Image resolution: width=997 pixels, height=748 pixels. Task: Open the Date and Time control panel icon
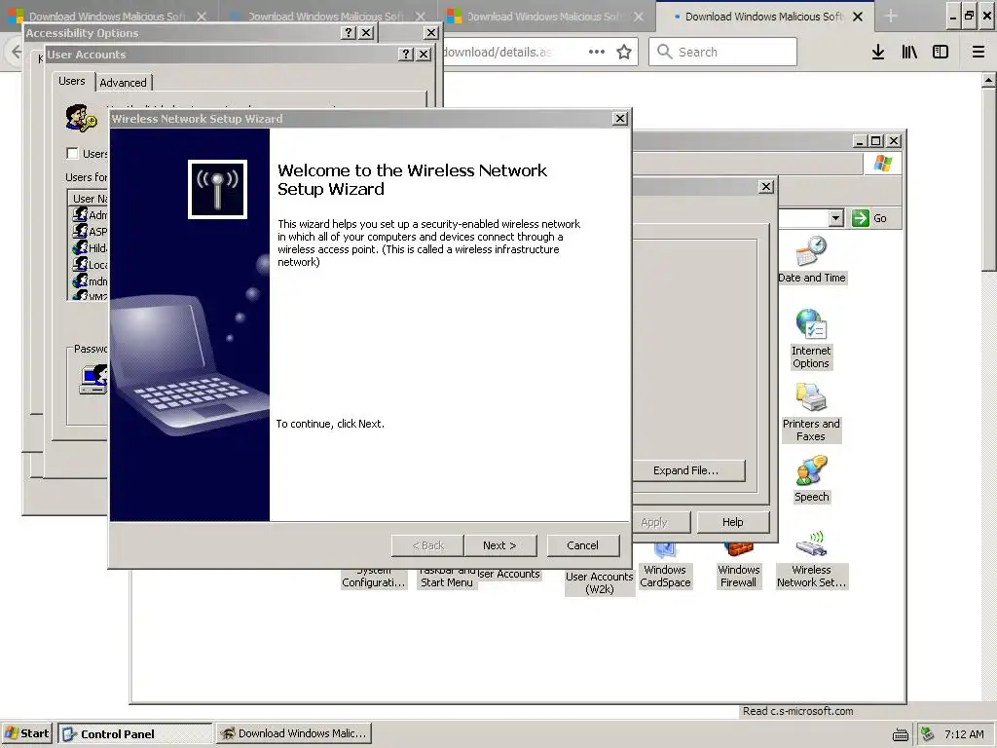[811, 259]
